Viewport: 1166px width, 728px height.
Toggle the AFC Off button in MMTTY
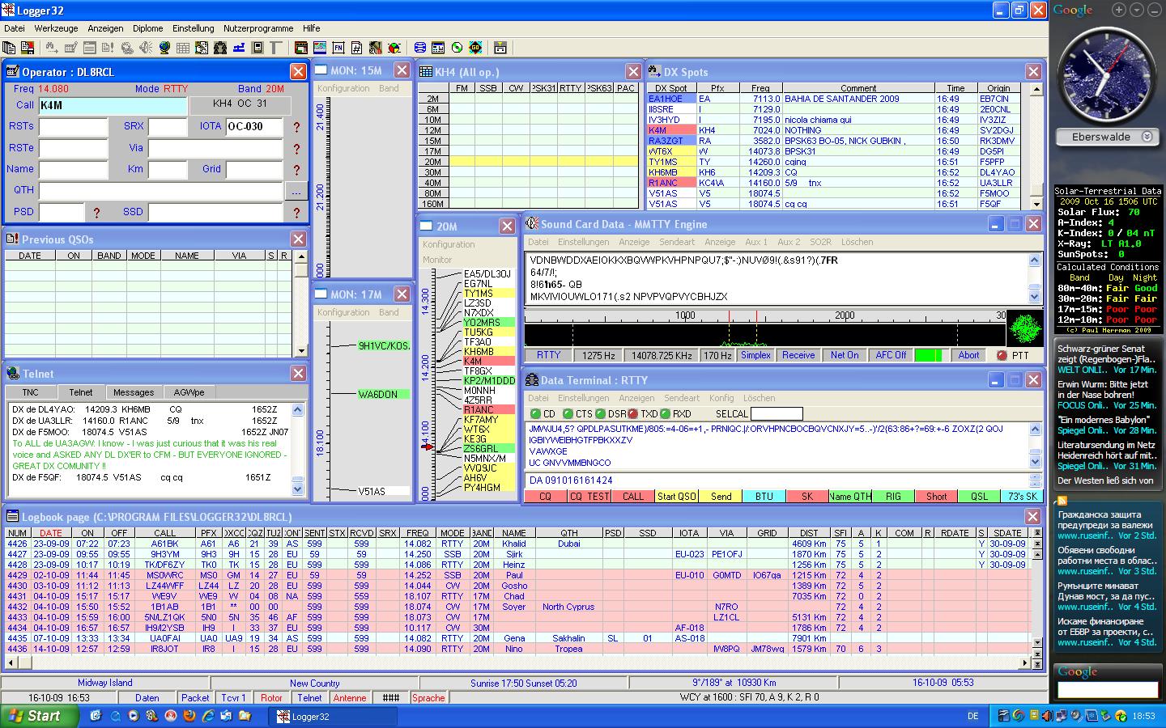[x=891, y=355]
